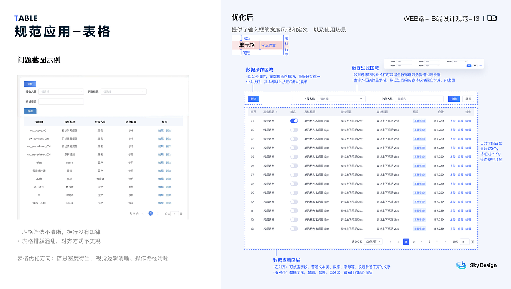Click the previous page arrow in the left table
This screenshot has height=289, width=511.
pyautogui.click(x=143, y=214)
